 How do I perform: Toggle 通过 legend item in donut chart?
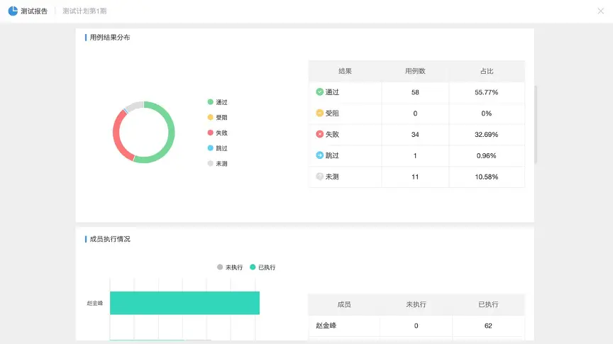point(217,102)
